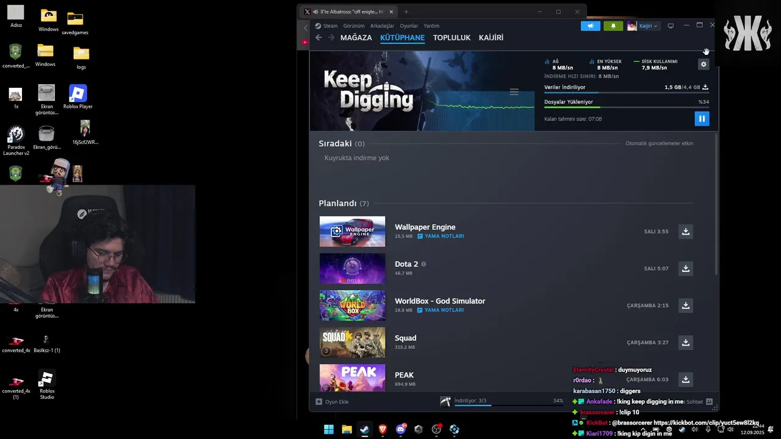This screenshot has height=439, width=781.
Task: Open the savedgames folder on desktop
Action: point(75,23)
